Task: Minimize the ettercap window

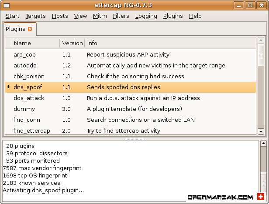Action: tap(239, 6)
